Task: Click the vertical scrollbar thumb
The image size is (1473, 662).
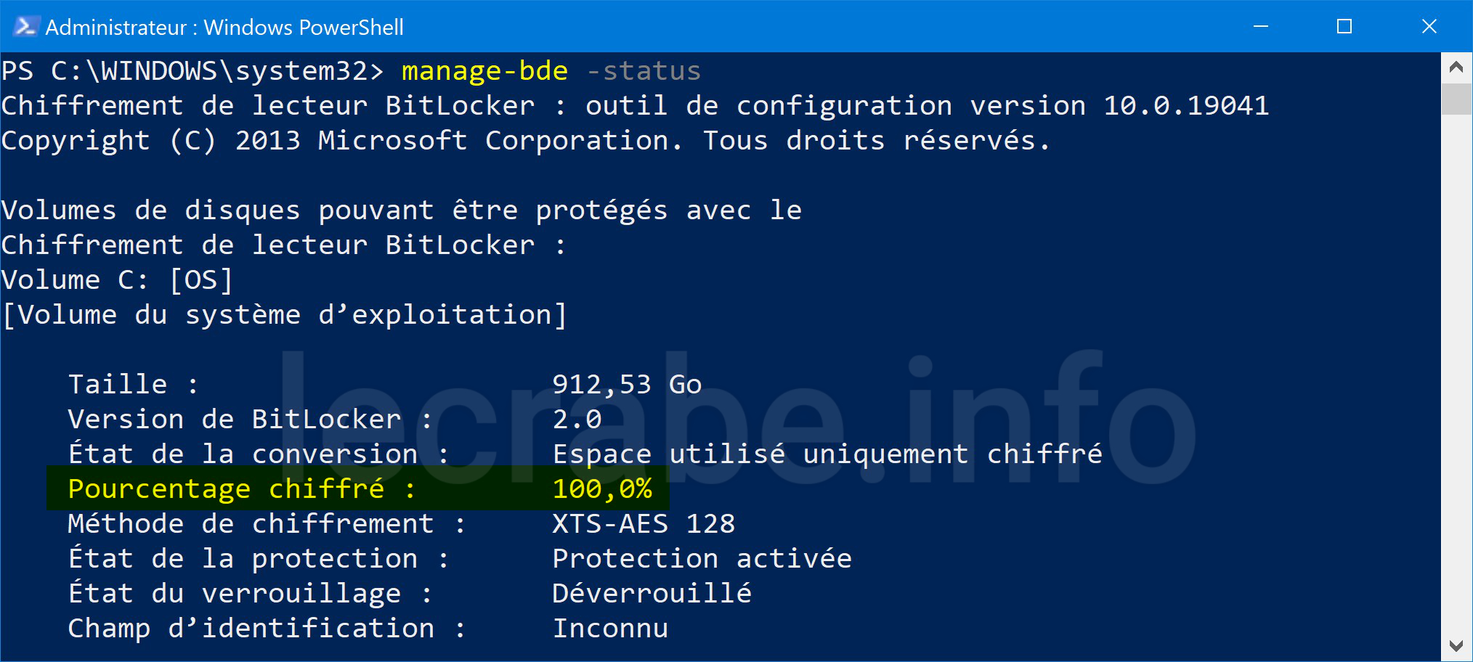Action: [x=1456, y=99]
